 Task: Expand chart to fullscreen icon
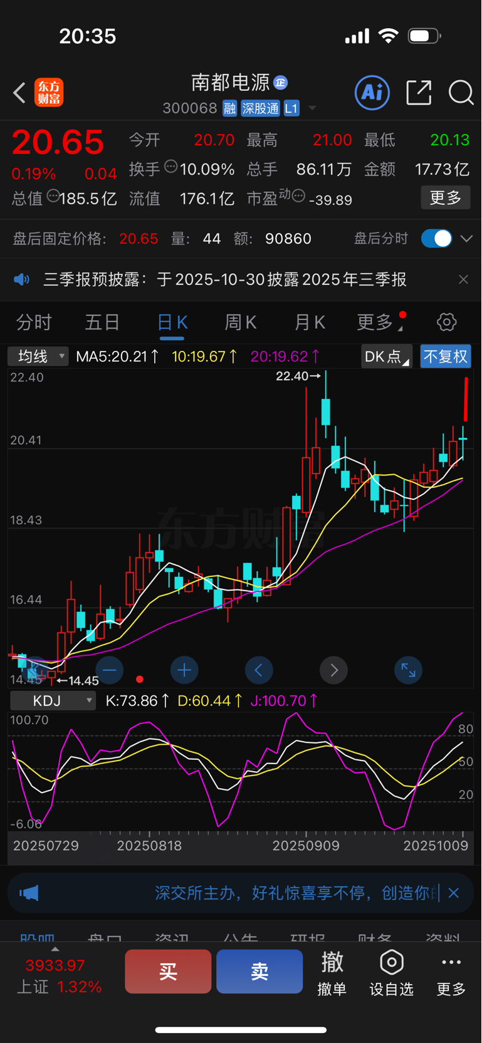coord(409,670)
